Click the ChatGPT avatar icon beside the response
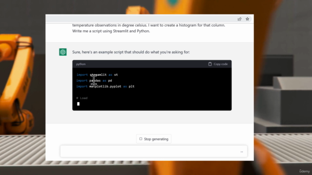This screenshot has width=312, height=175. point(63,52)
